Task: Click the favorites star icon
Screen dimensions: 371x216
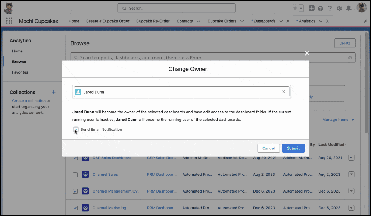Action: 295,9
